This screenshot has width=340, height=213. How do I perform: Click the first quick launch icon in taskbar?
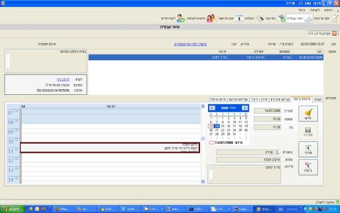click(x=31, y=209)
